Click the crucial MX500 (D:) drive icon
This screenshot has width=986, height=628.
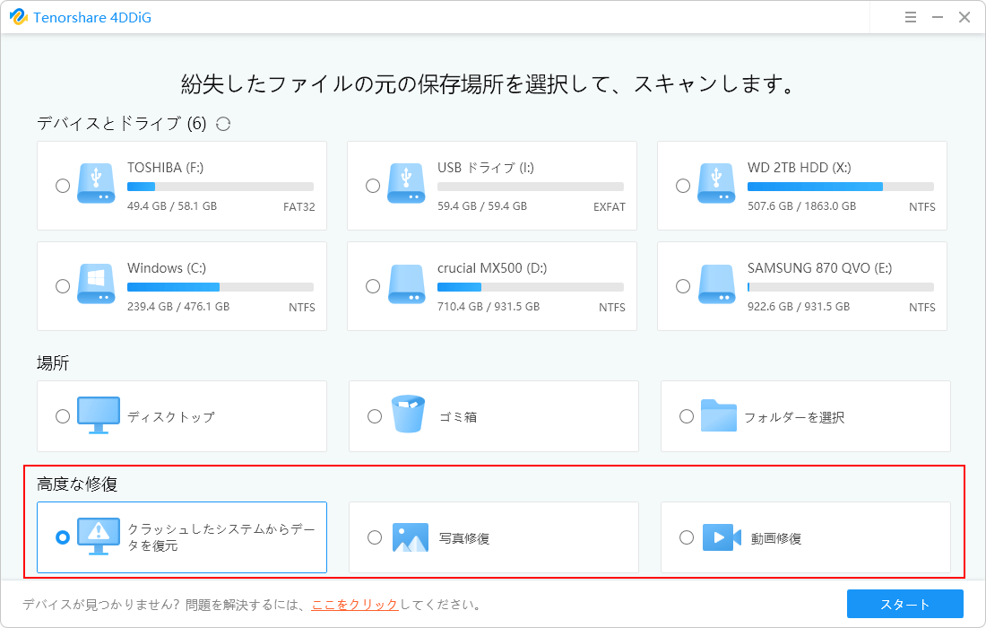pyautogui.click(x=406, y=283)
